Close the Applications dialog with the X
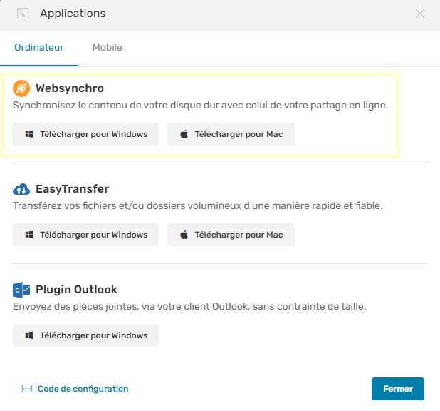The image size is (440, 411). [420, 14]
